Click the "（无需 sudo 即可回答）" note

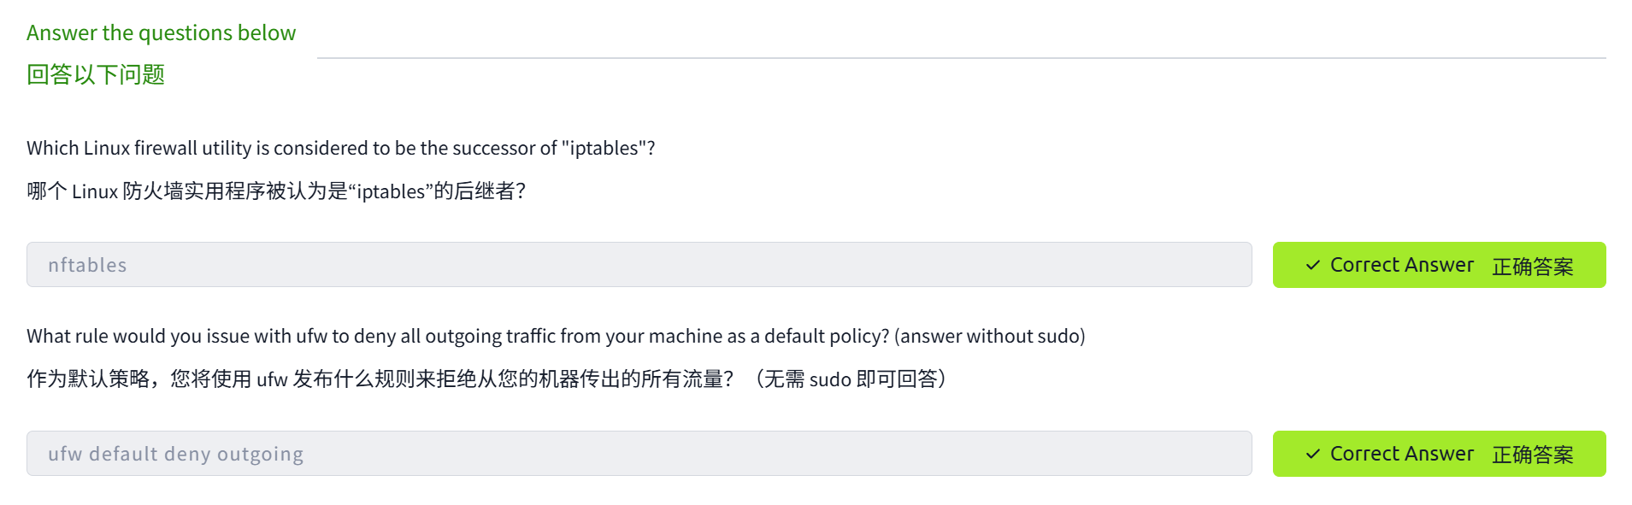click(850, 379)
